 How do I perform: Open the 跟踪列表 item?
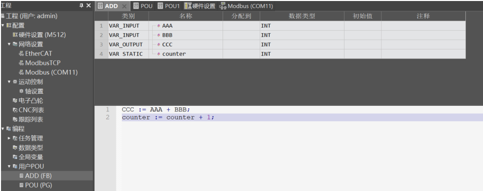[31, 119]
